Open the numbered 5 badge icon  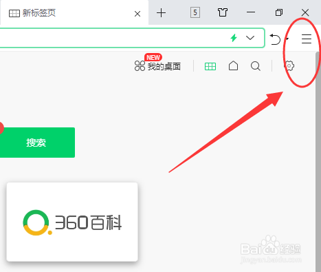(195, 12)
